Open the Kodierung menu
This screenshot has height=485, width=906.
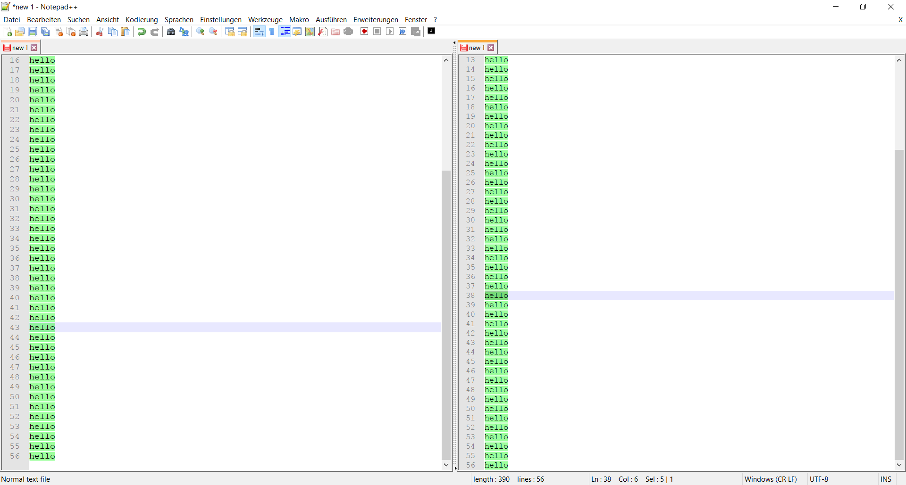click(x=141, y=20)
